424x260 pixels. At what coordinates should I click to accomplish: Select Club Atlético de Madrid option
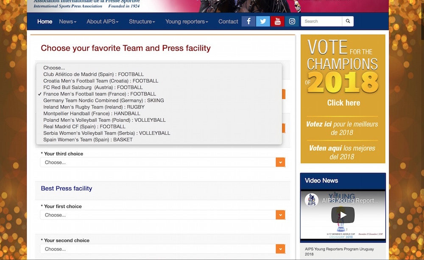pos(159,74)
